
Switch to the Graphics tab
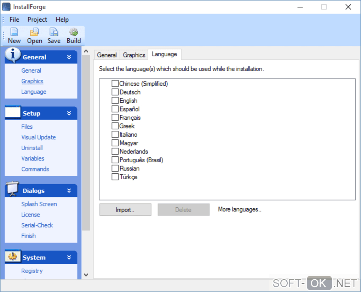(134, 55)
